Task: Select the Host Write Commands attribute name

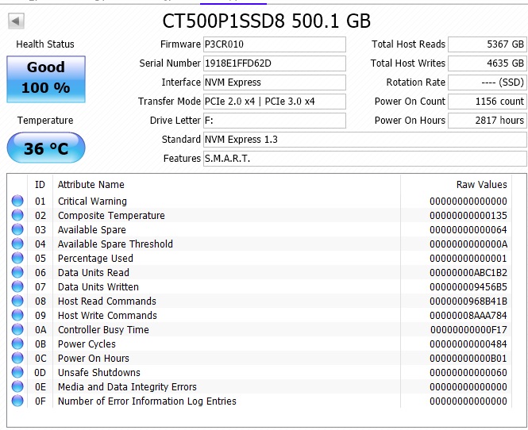Action: click(107, 316)
